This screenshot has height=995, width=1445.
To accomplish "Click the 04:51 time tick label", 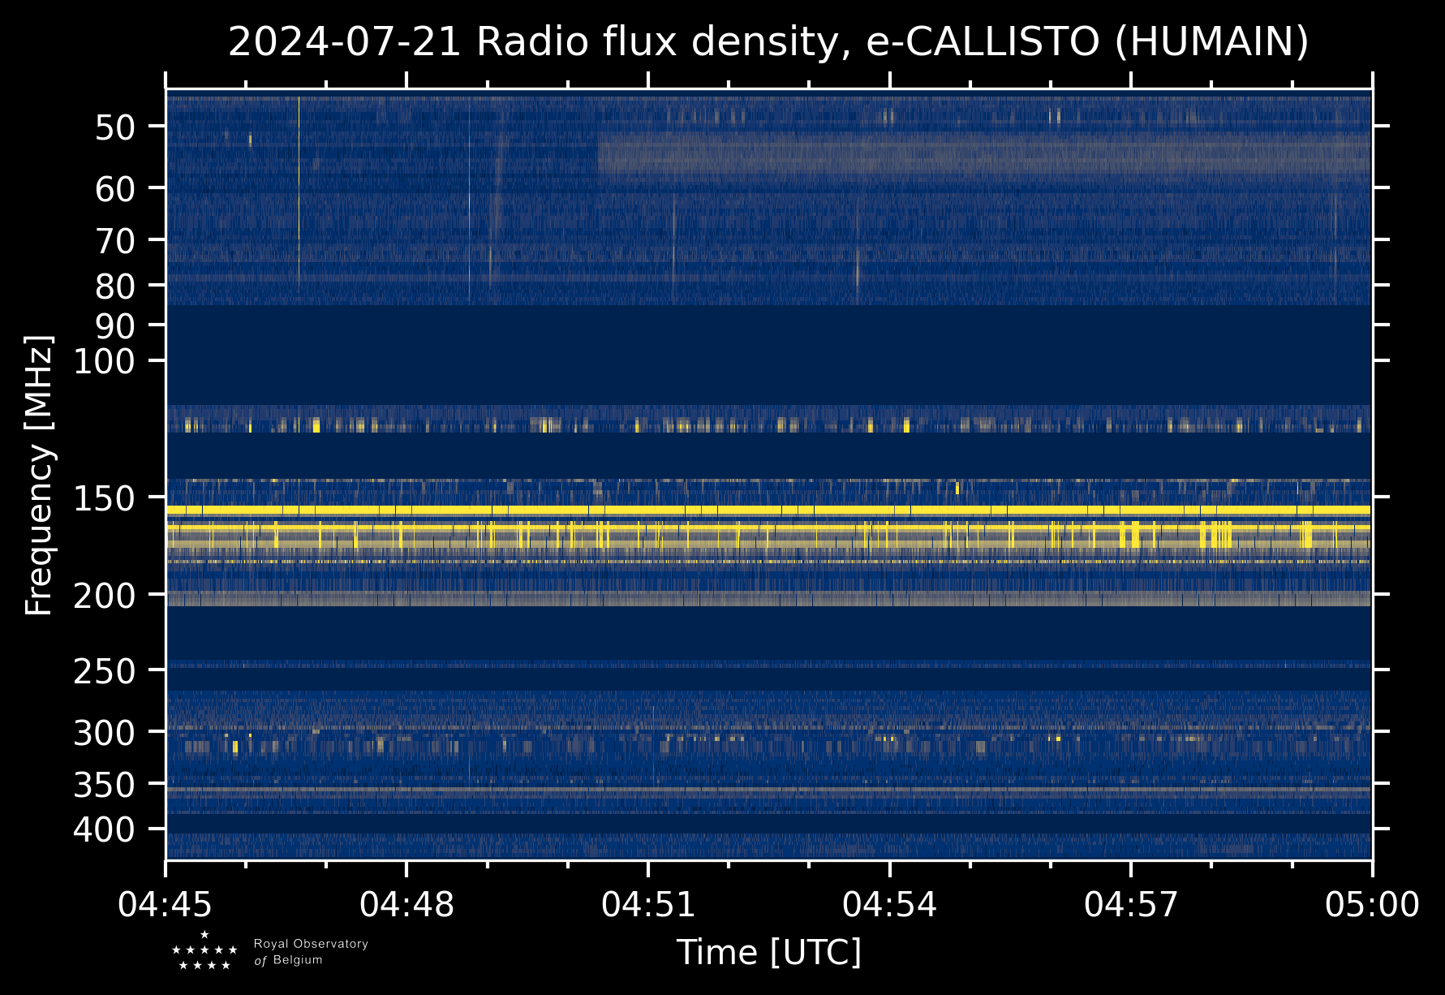I will [x=648, y=904].
